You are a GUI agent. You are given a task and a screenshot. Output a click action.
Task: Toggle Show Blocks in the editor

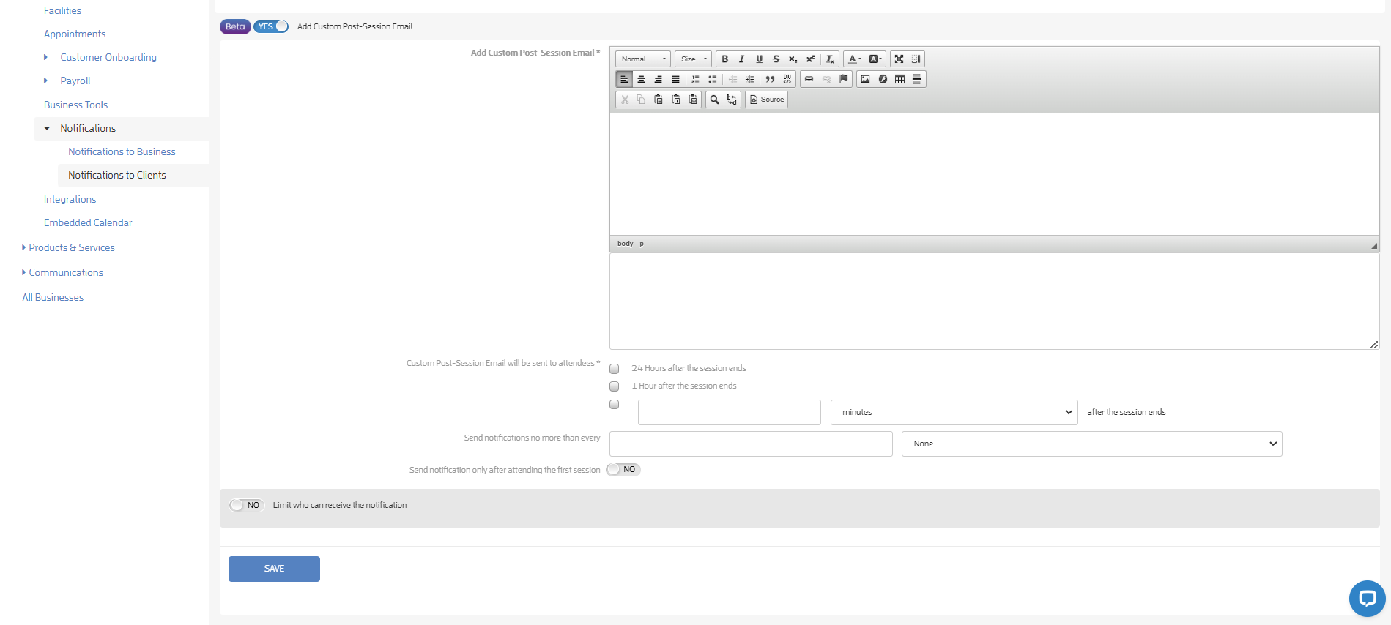coord(916,59)
